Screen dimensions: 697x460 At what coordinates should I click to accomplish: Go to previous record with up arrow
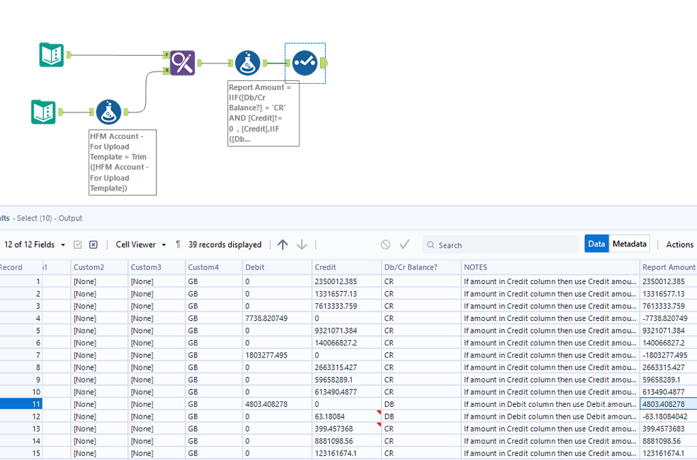tap(283, 244)
